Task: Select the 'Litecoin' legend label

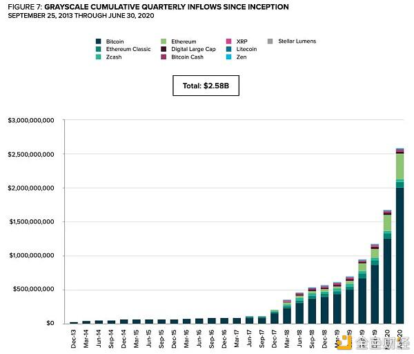Action: pos(246,49)
